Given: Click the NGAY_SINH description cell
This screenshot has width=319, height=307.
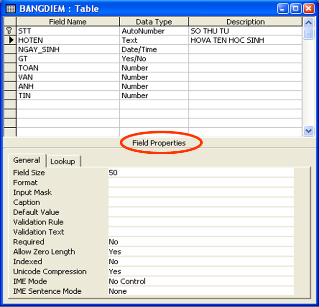Looking at the screenshot, I should pyautogui.click(x=245, y=49).
